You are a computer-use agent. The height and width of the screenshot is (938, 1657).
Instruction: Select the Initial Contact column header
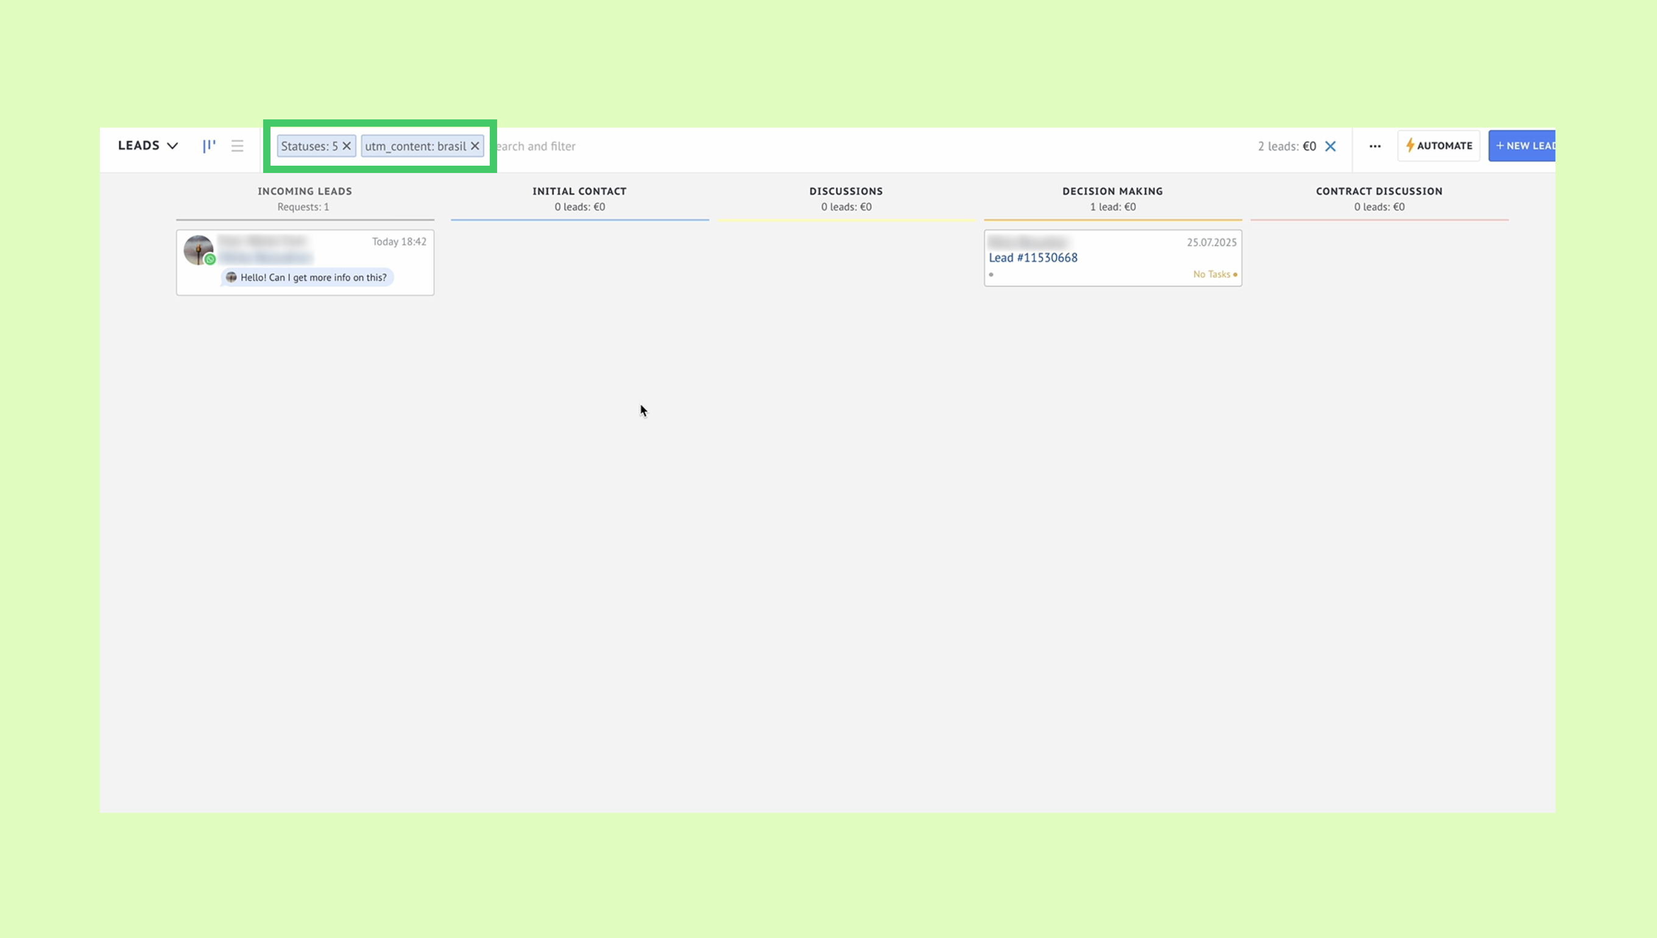pos(579,191)
